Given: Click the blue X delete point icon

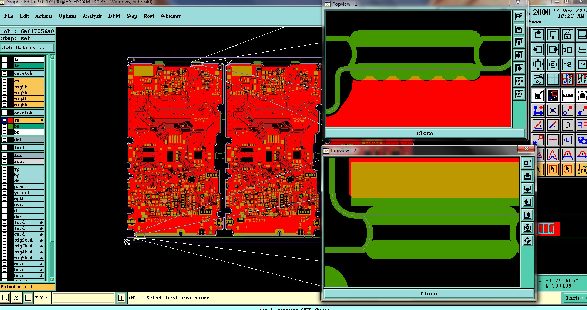Looking at the screenshot, I should [553, 110].
